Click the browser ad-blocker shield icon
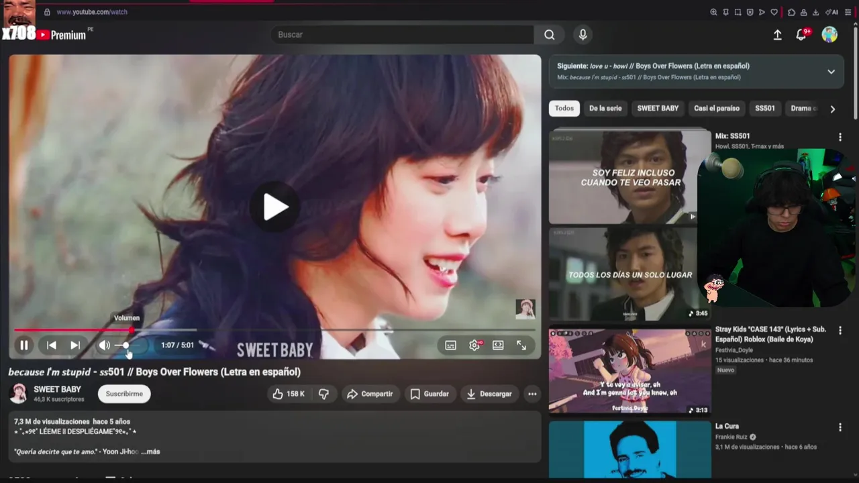Screen dimensions: 859x483 click(750, 12)
